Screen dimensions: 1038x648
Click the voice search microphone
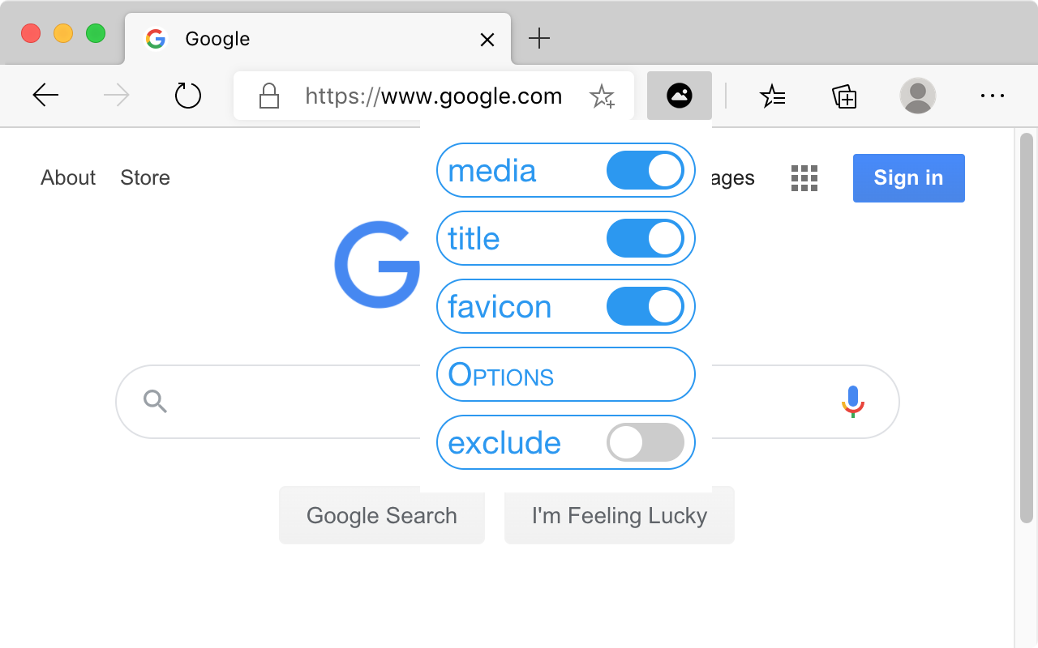pyautogui.click(x=852, y=401)
